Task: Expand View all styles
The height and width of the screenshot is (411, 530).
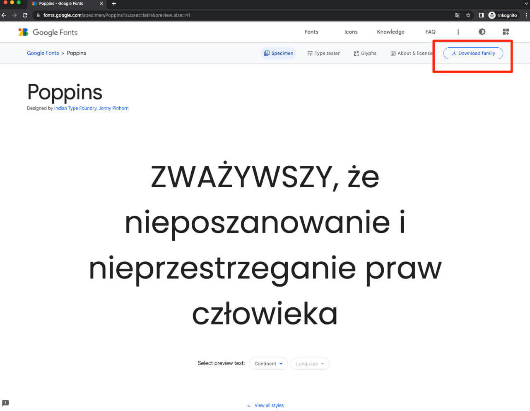Action: click(x=265, y=405)
